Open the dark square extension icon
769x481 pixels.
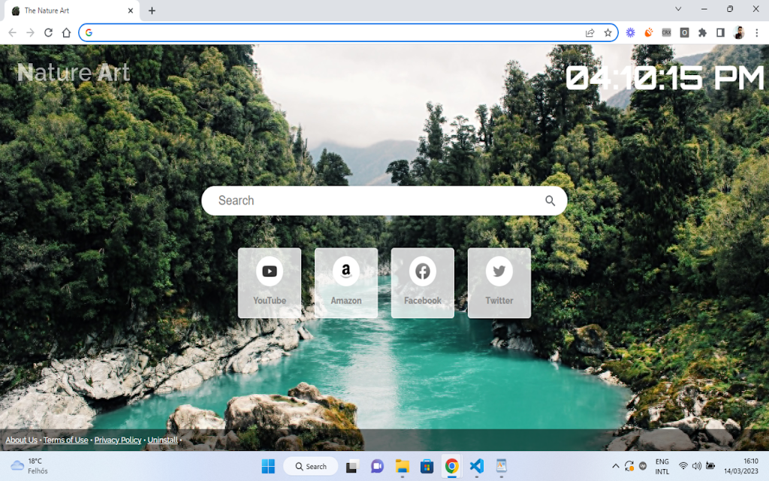(684, 32)
